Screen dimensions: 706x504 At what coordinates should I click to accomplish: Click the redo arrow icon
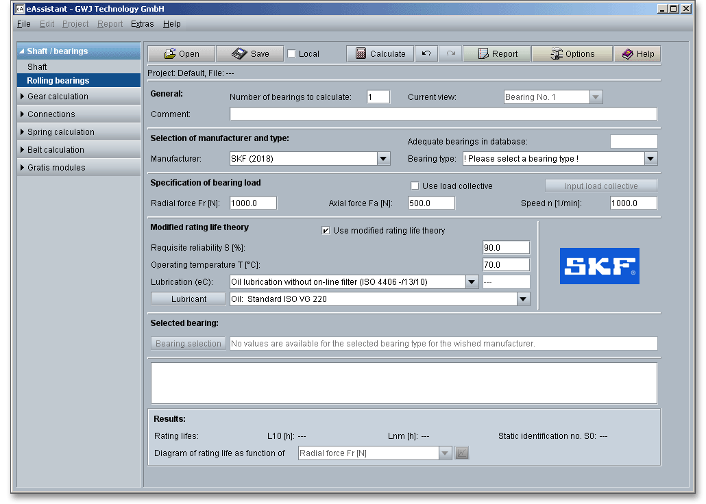450,54
